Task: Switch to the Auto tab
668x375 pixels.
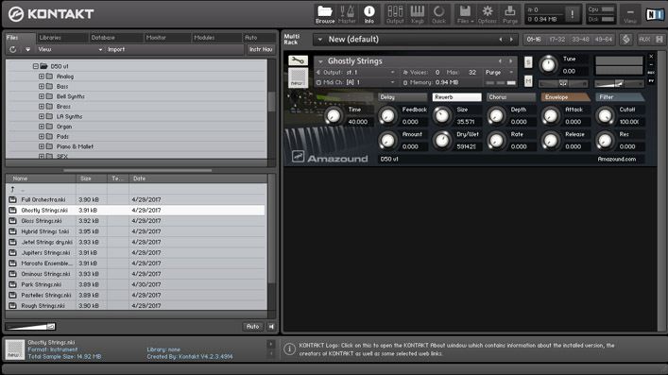Action: tap(259, 38)
